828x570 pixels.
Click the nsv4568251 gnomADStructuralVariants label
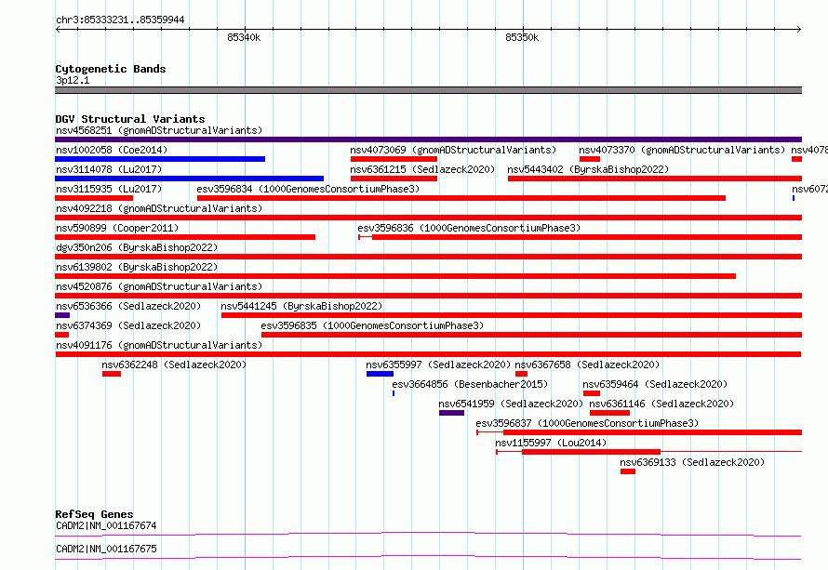pyautogui.click(x=159, y=130)
